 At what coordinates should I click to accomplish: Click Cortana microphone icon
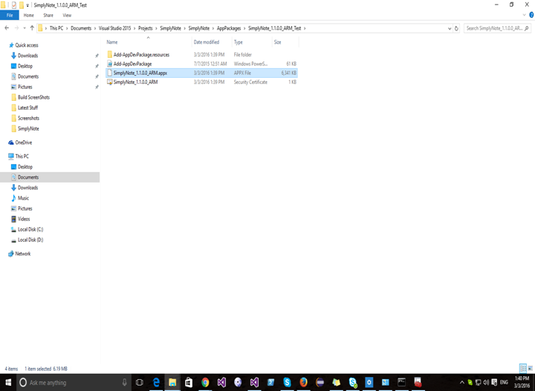click(x=125, y=383)
